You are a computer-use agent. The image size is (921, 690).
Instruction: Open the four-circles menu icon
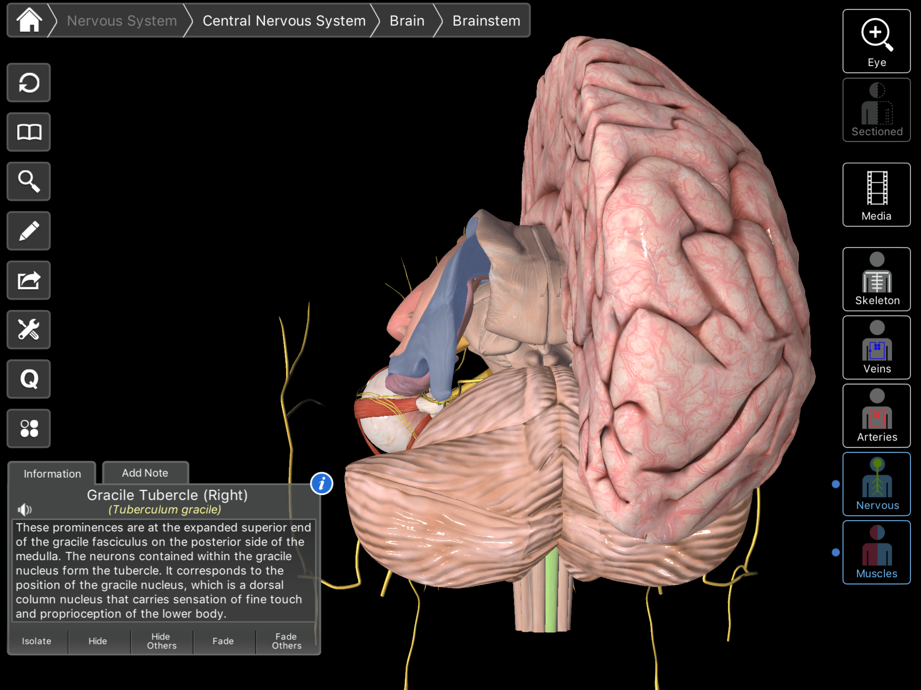pyautogui.click(x=29, y=428)
